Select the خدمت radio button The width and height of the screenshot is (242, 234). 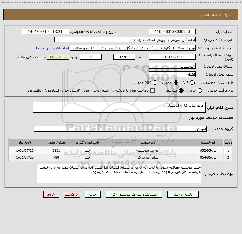(176, 83)
